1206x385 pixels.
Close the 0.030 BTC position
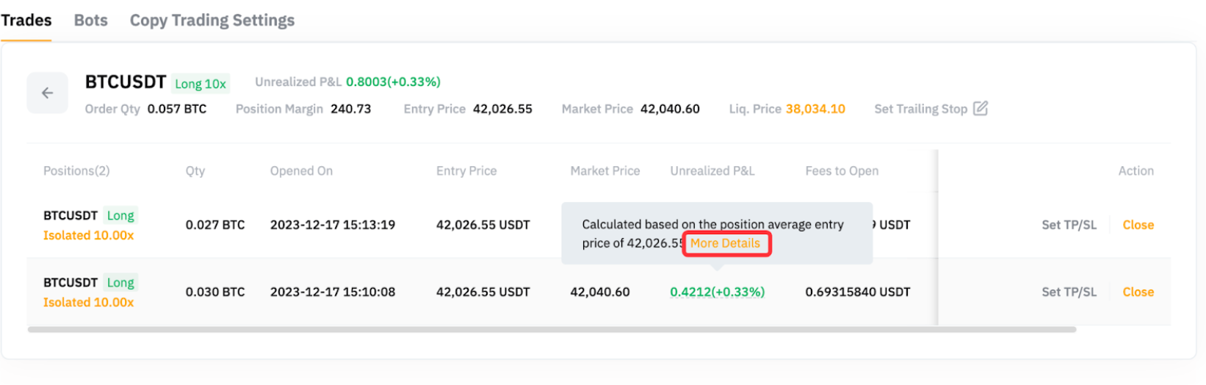coord(1138,292)
